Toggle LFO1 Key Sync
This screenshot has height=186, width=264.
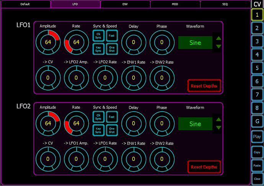click(x=98, y=49)
